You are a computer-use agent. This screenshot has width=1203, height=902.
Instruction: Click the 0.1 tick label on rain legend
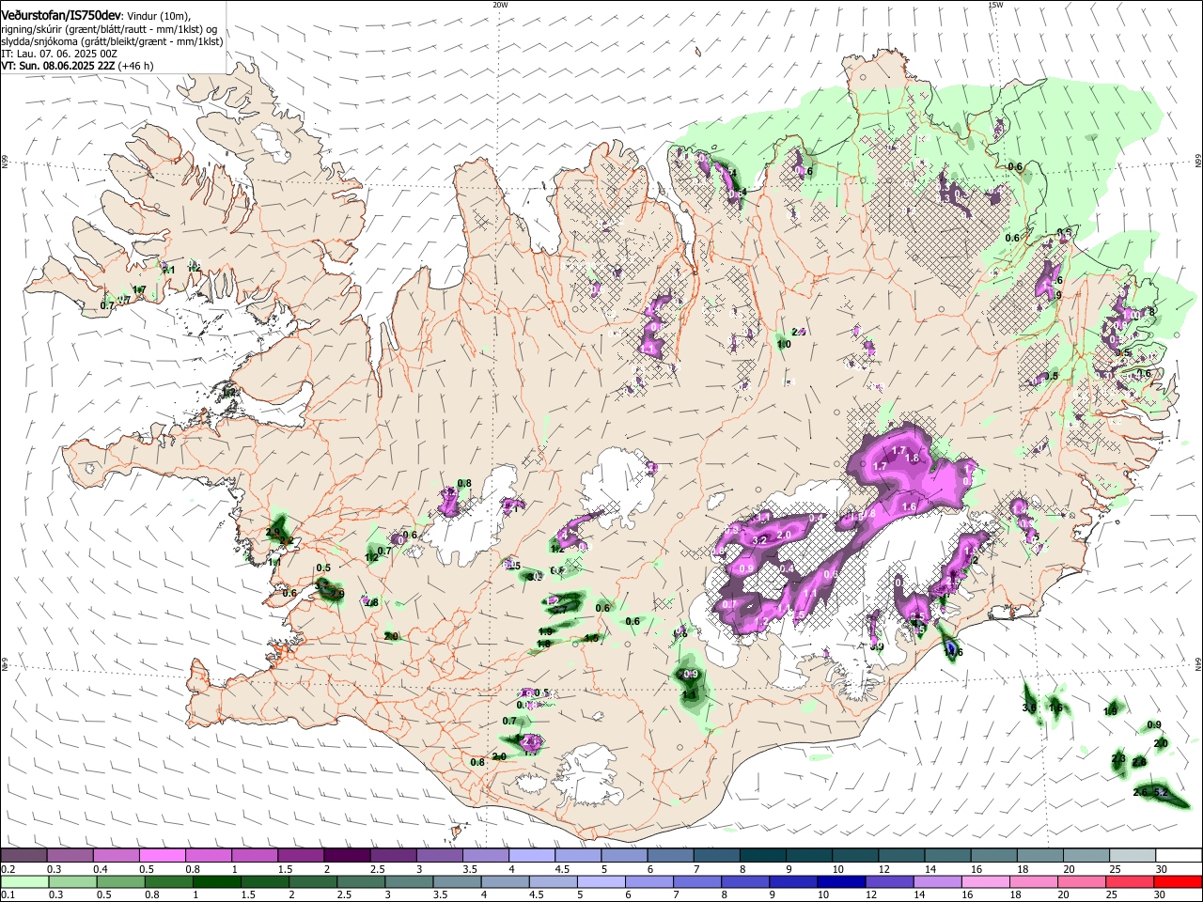7,895
